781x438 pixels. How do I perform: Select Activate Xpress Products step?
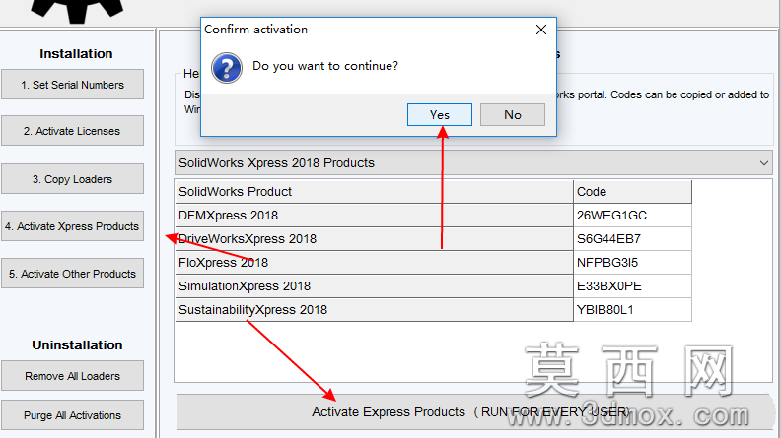pyautogui.click(x=72, y=226)
